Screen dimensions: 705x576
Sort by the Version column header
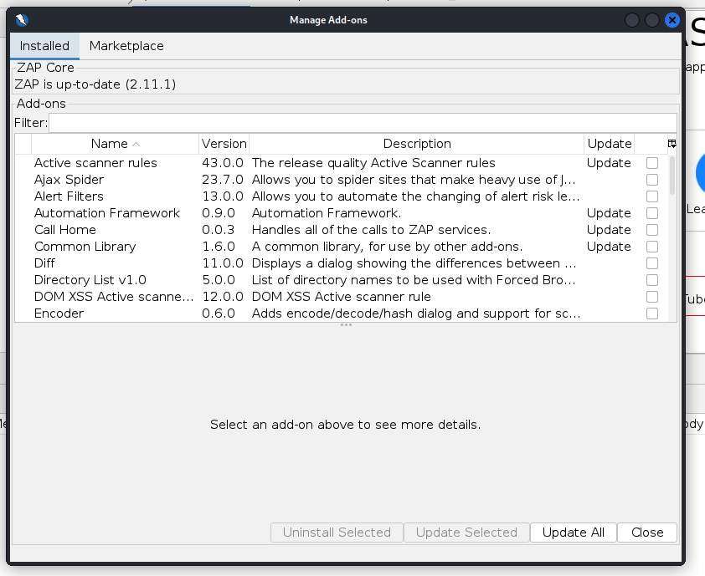click(224, 144)
